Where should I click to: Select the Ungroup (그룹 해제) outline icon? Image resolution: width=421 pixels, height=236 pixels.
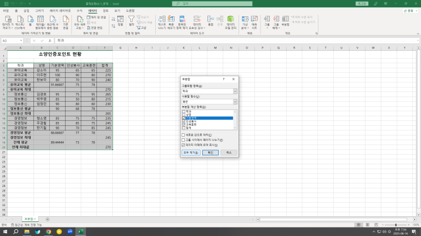[276, 23]
